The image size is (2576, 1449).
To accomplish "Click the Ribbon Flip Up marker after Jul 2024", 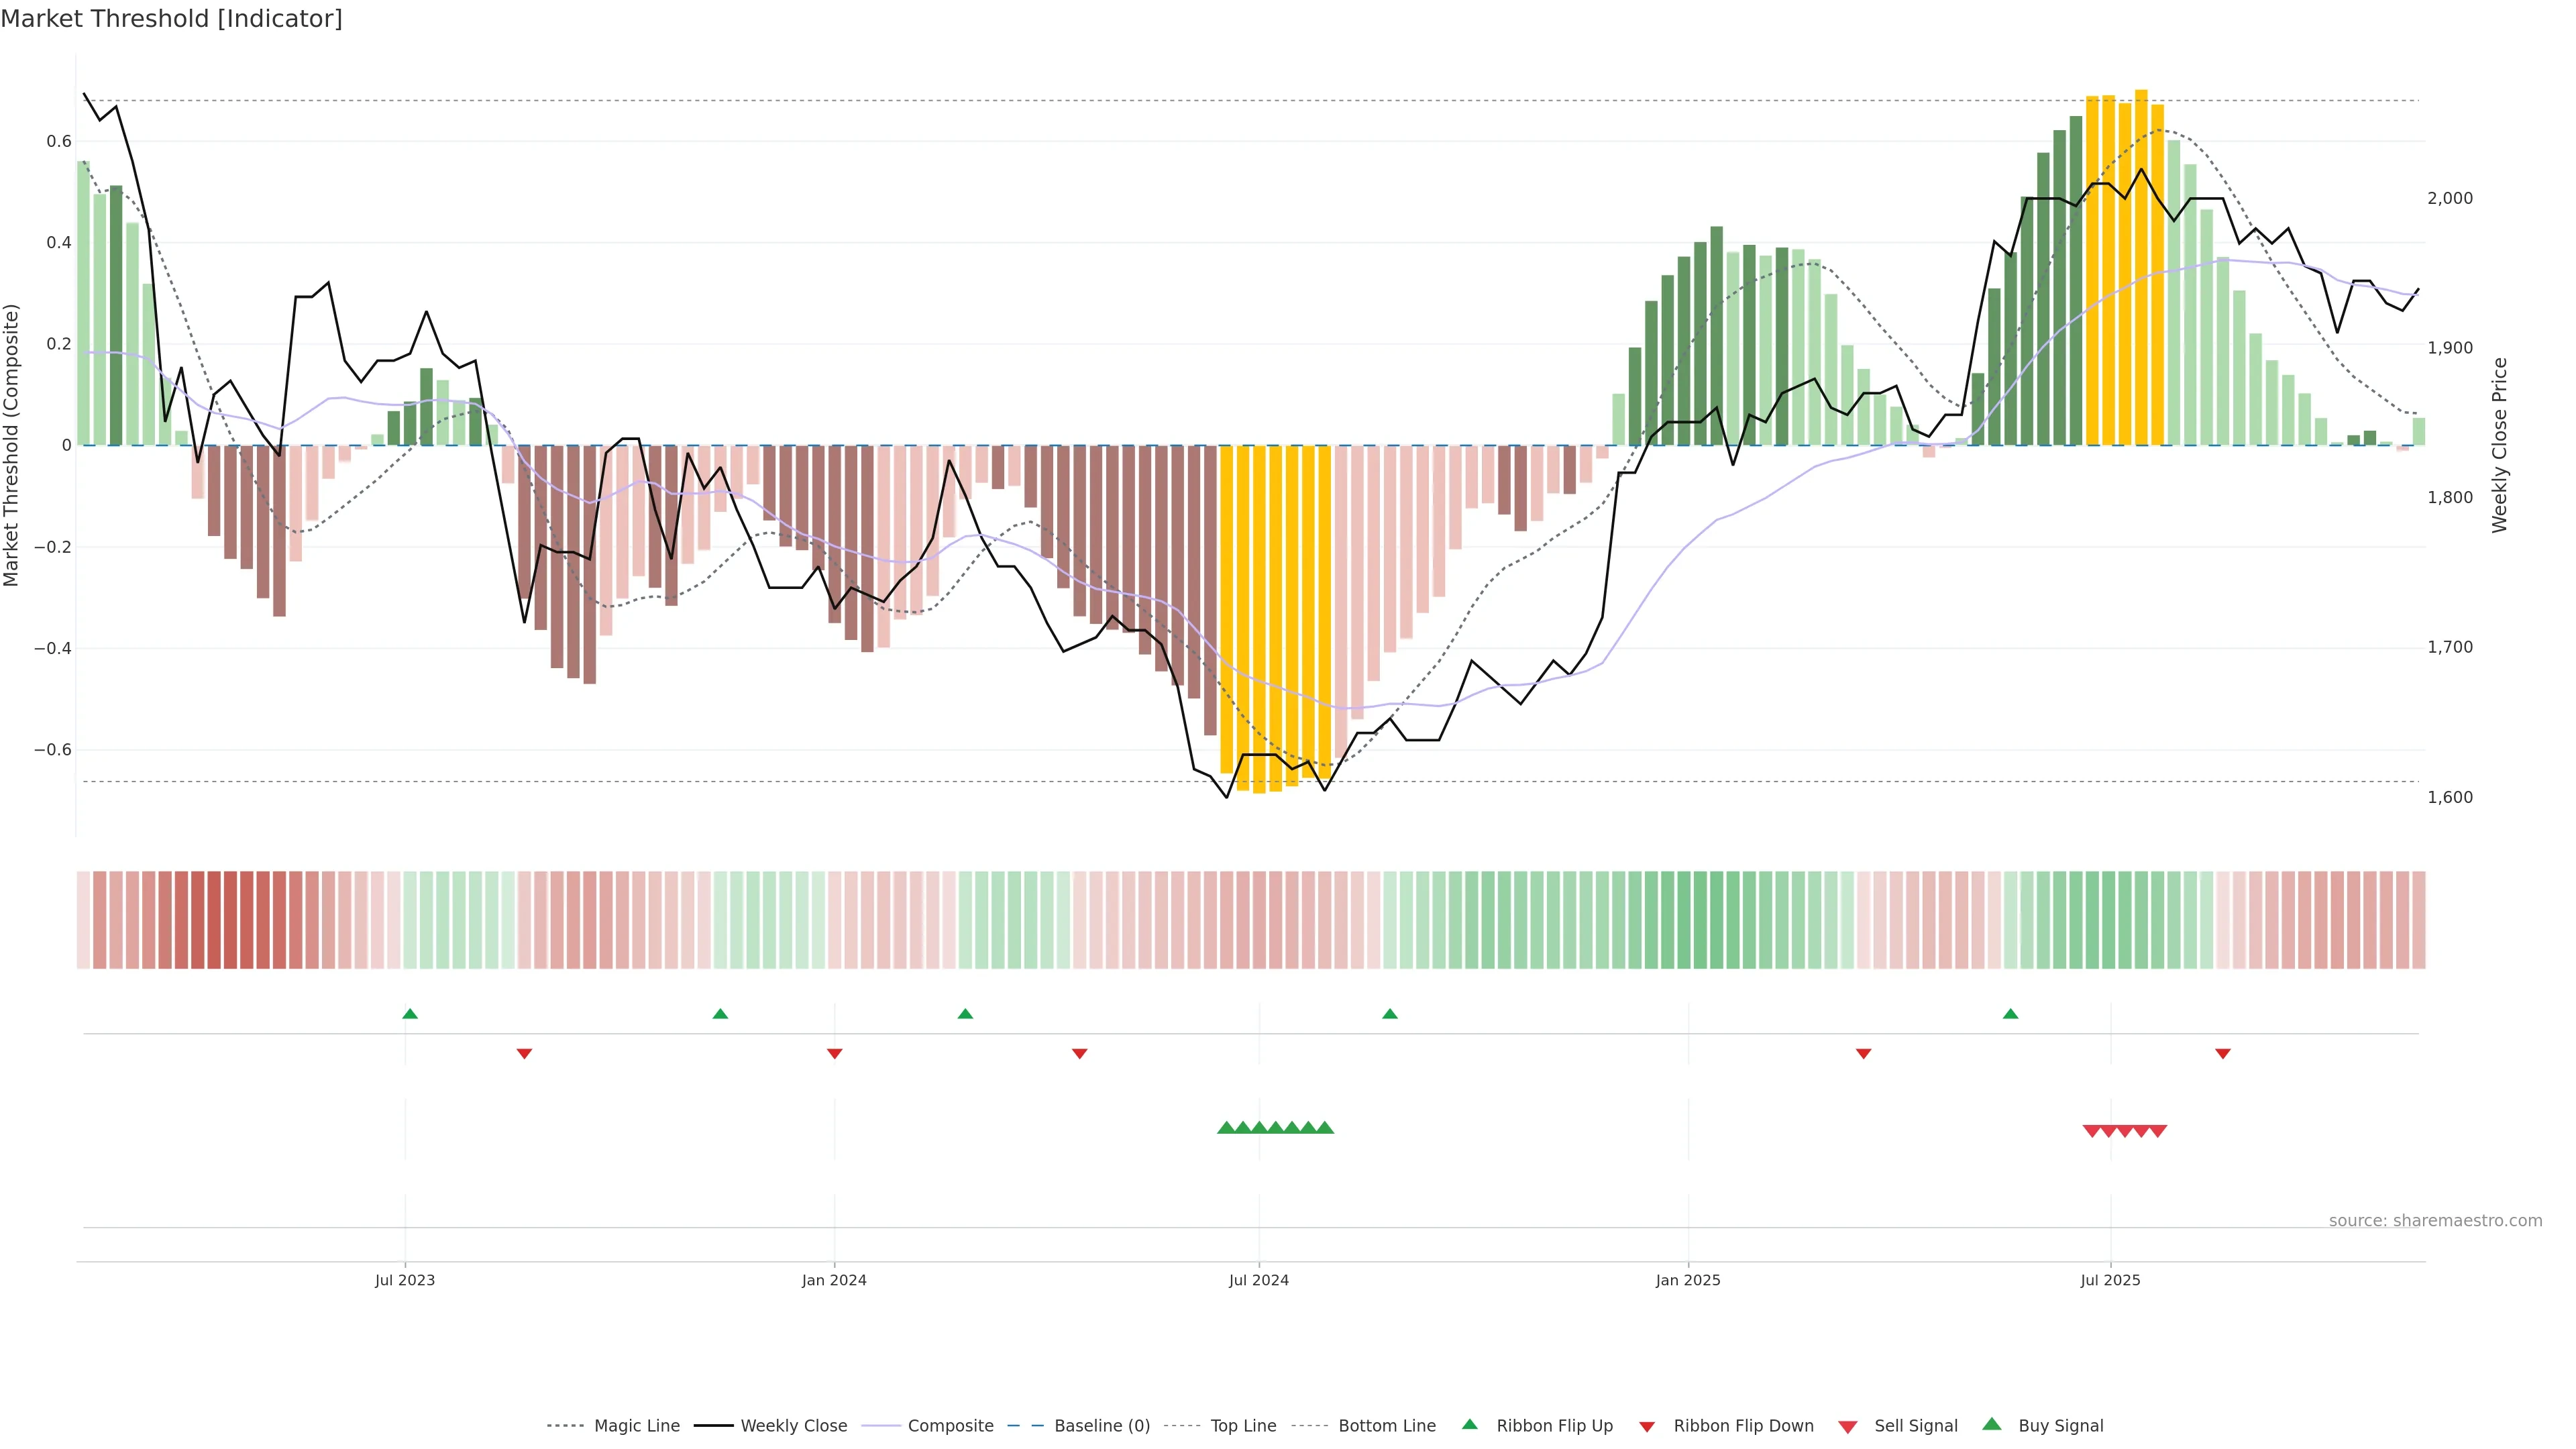I will [1389, 1014].
